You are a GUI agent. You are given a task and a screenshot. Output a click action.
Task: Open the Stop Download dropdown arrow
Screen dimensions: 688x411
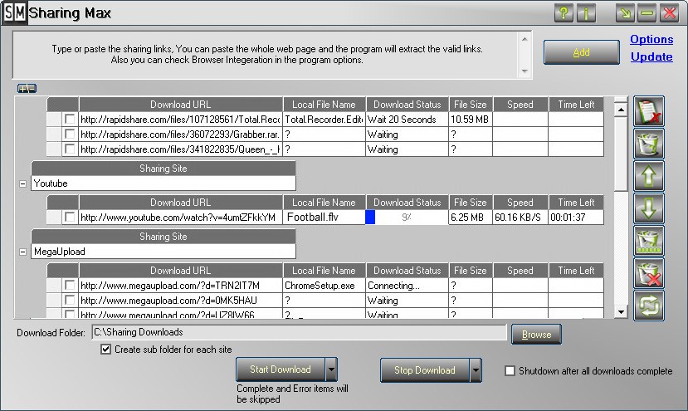click(476, 370)
